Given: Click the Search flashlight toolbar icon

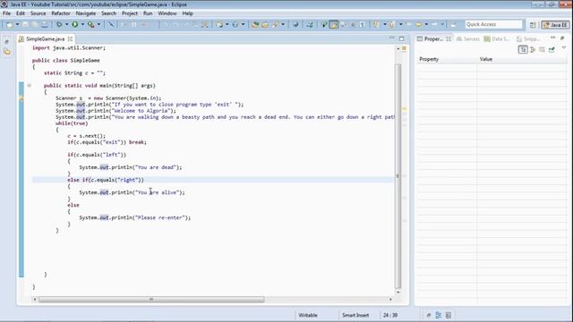Looking at the screenshot, I should 275,24.
